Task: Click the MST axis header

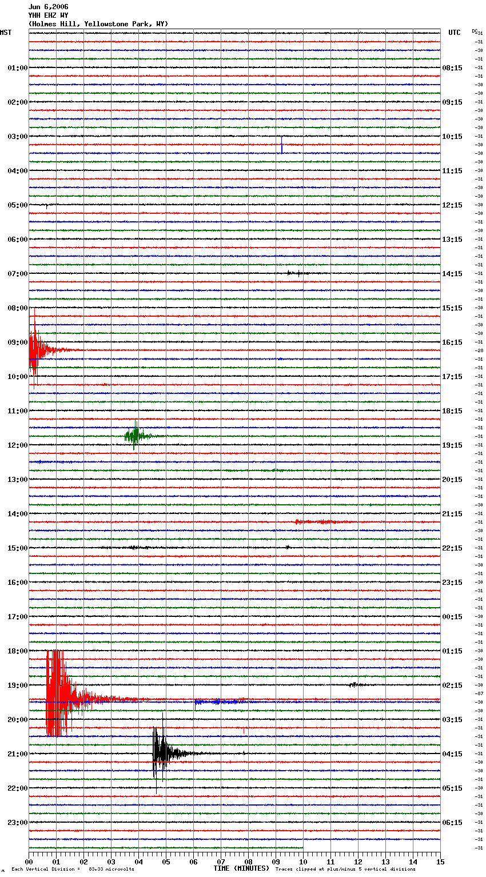Action: pyautogui.click(x=6, y=33)
